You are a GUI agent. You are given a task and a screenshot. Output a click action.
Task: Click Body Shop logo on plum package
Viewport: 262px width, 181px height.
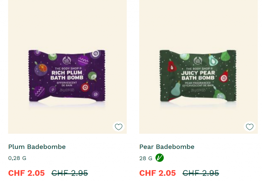[67, 60]
